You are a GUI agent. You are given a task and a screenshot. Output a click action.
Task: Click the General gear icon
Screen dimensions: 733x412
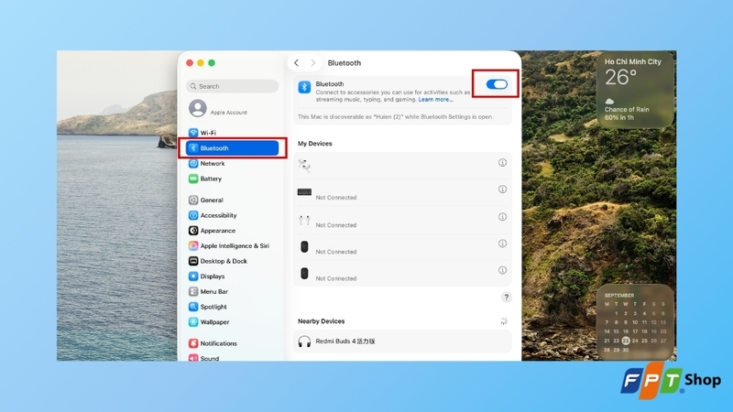click(193, 200)
